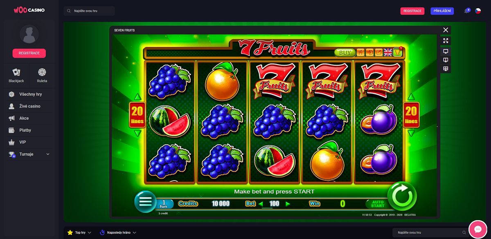Click the BUY button in the slot
This screenshot has width=491, height=239.
(x=345, y=53)
